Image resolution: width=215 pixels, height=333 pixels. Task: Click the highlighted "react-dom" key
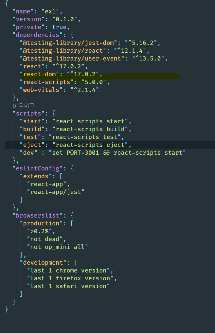click(40, 74)
